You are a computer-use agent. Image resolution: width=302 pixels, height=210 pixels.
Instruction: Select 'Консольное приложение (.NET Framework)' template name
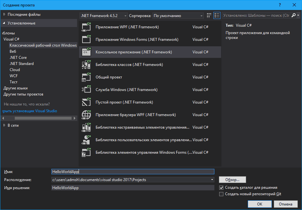tap(134, 52)
